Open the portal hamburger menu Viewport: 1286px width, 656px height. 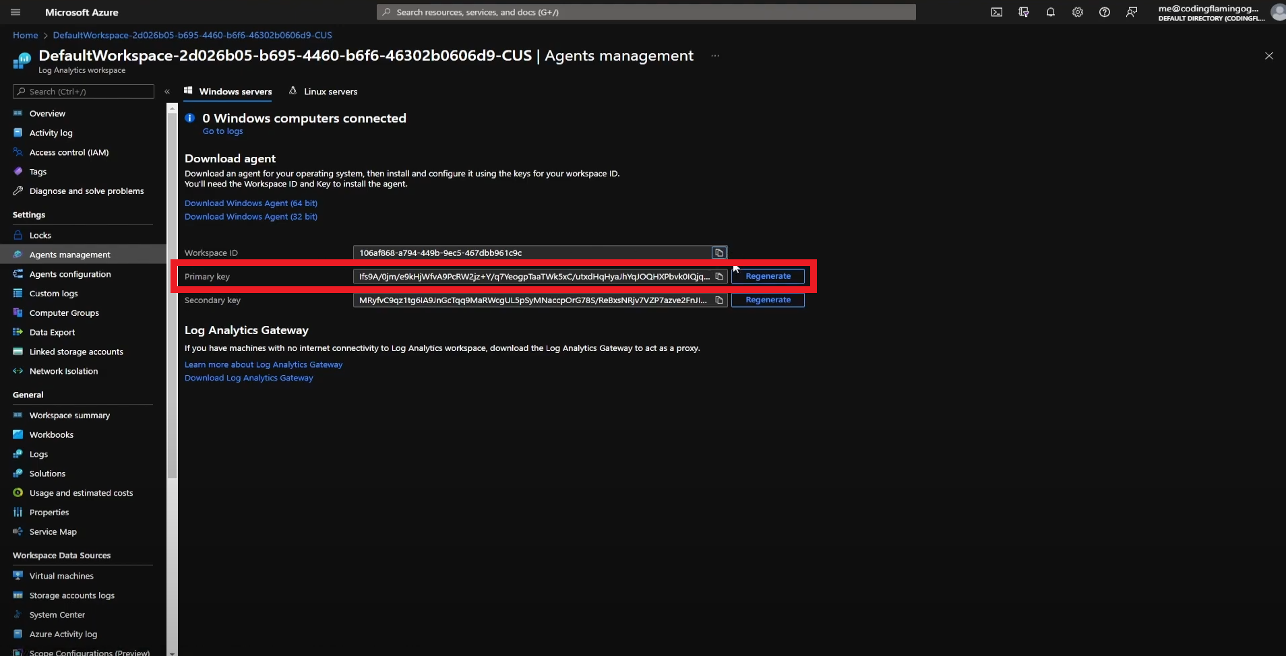point(16,12)
